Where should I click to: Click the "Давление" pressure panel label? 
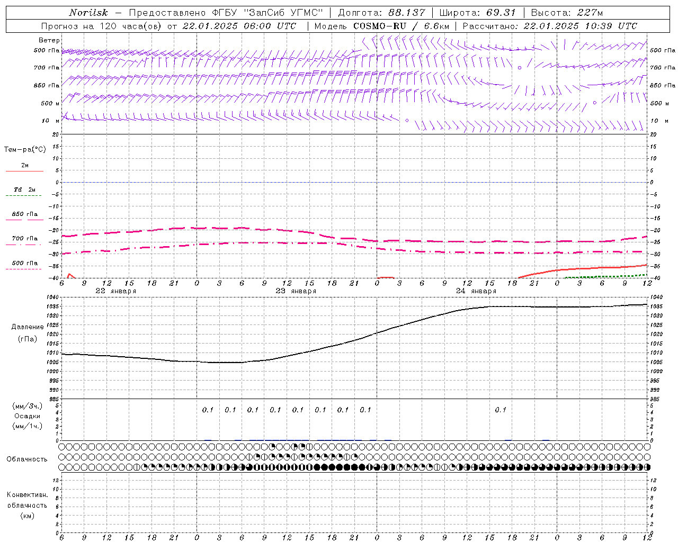(x=28, y=327)
